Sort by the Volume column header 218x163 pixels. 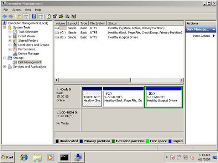(x=60, y=23)
